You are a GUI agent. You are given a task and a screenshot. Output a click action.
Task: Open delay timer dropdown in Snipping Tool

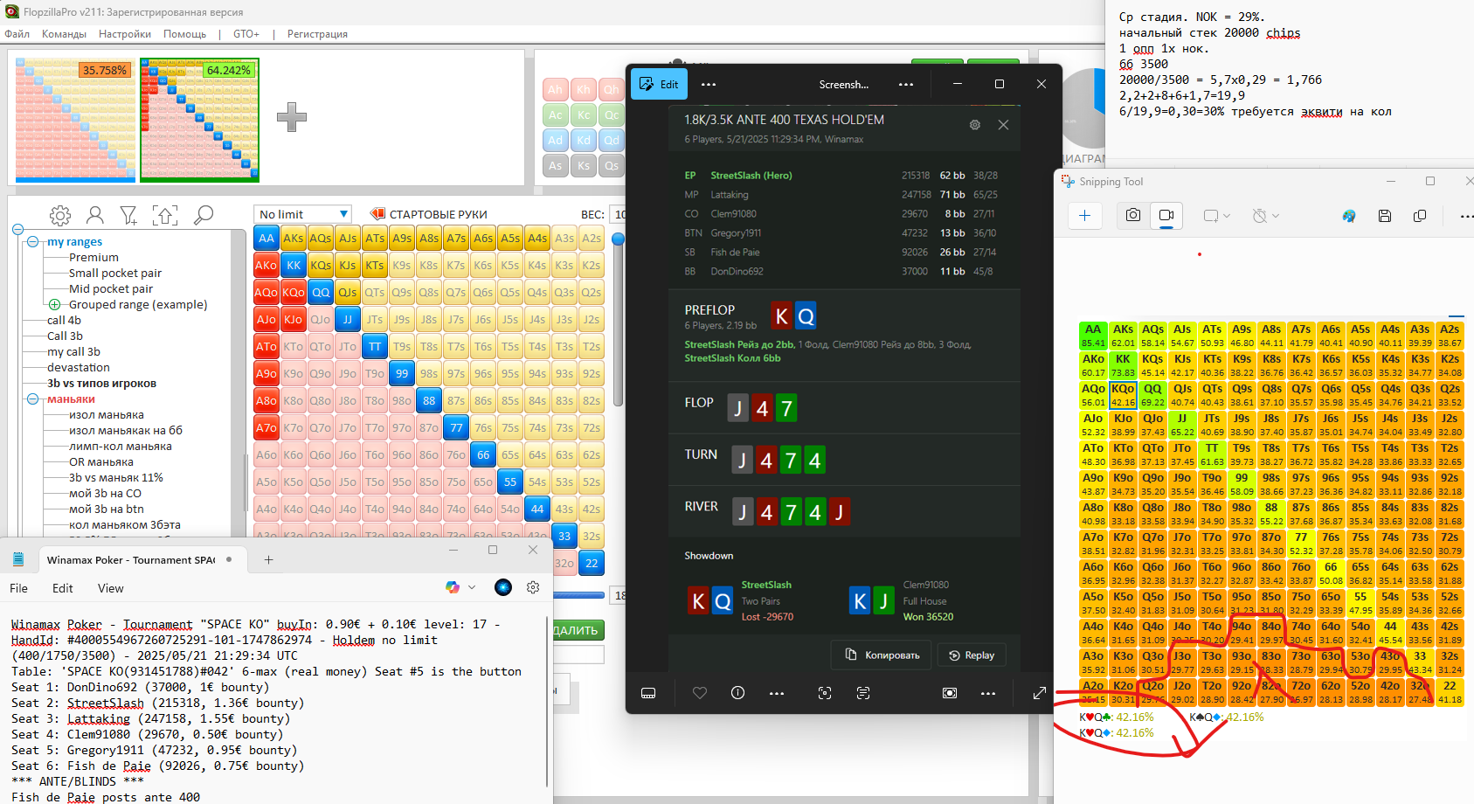(x=1265, y=216)
